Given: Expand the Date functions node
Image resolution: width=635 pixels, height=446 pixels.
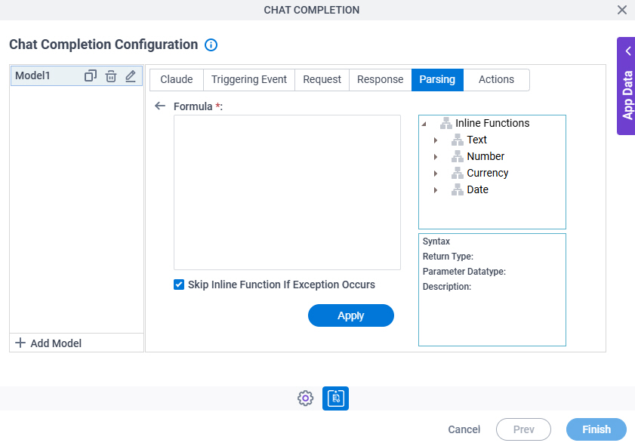Looking at the screenshot, I should [436, 190].
